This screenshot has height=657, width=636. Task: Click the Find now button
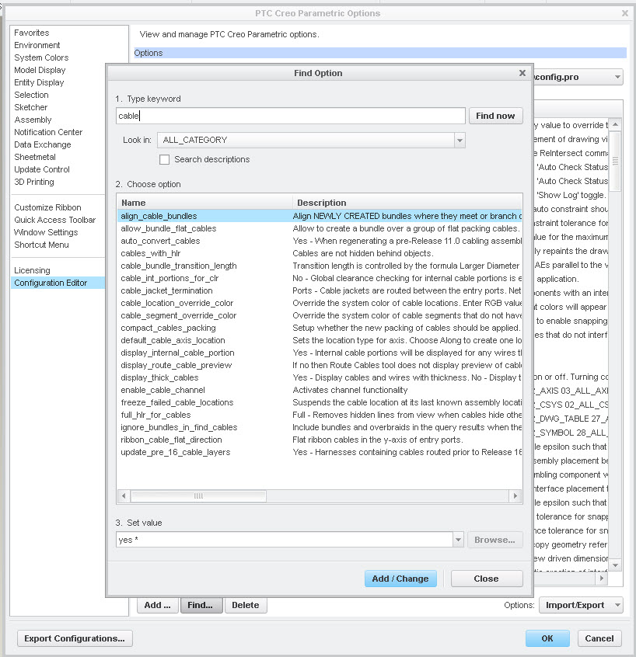click(495, 115)
